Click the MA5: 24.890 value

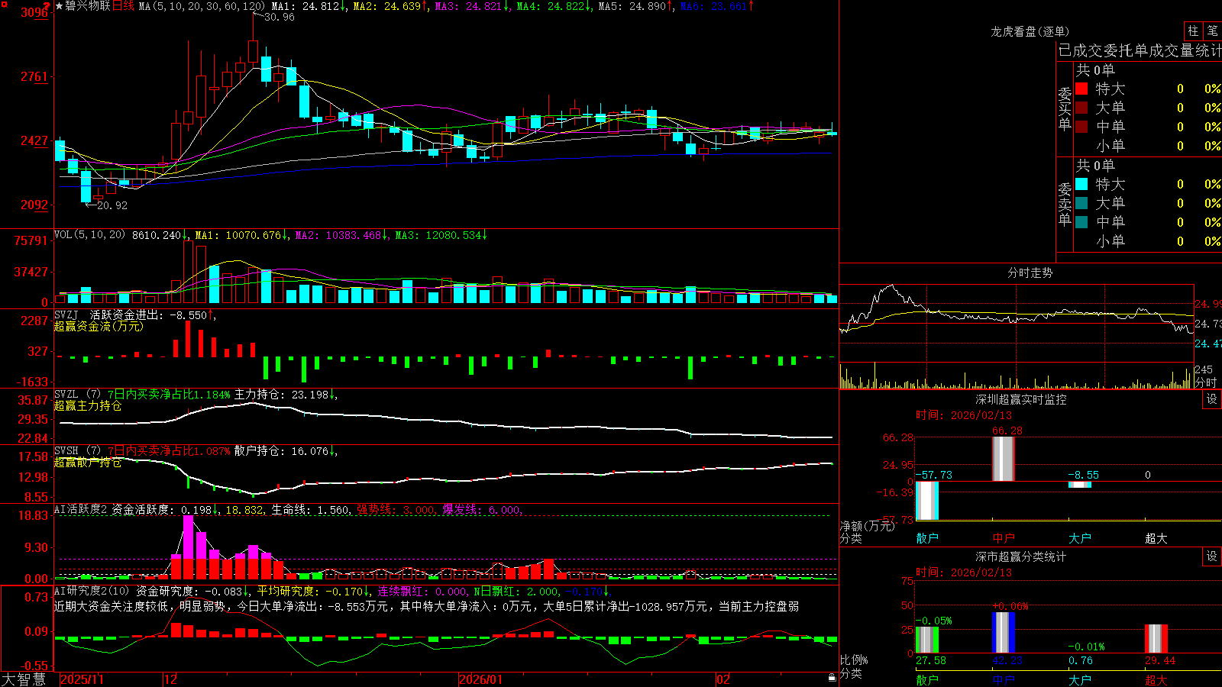coord(635,6)
